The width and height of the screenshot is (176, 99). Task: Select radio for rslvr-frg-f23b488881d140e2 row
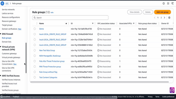(x=35, y=45)
